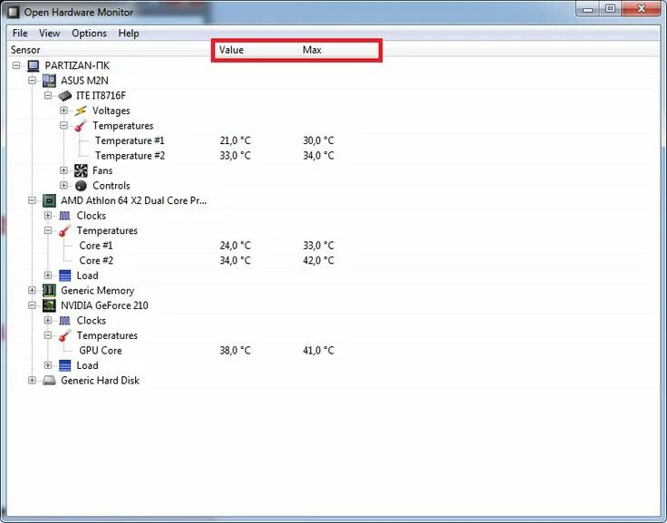Click AMD Athlon Temperatures thermometer icon
This screenshot has width=667, height=523.
64,230
